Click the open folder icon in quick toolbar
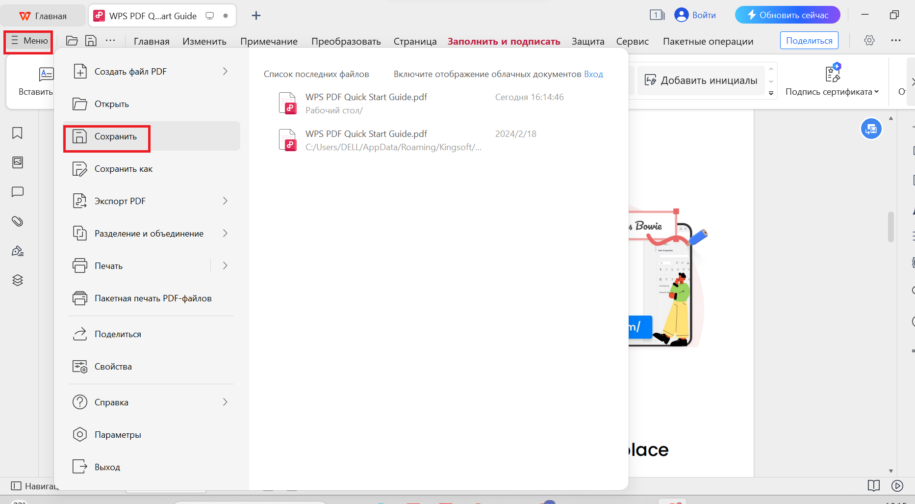The height and width of the screenshot is (504, 915). coord(72,41)
